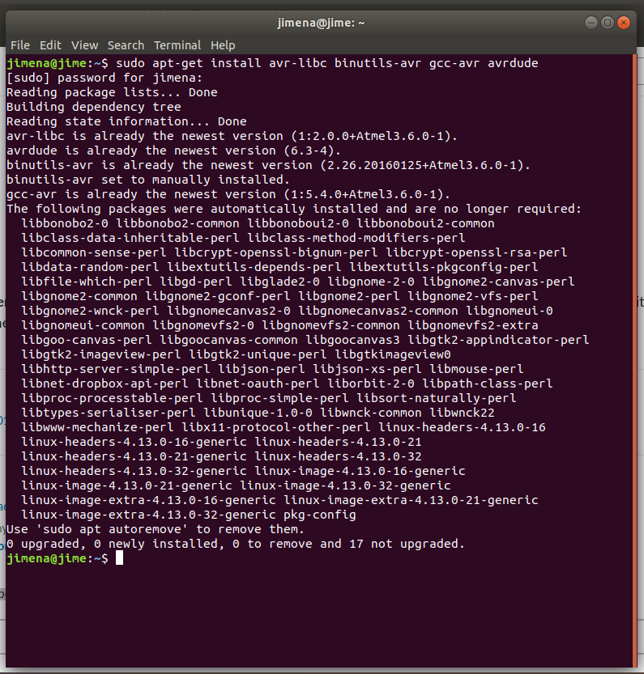The image size is (644, 674).
Task: Click package name 'libmouse-perl'
Action: click(x=476, y=369)
